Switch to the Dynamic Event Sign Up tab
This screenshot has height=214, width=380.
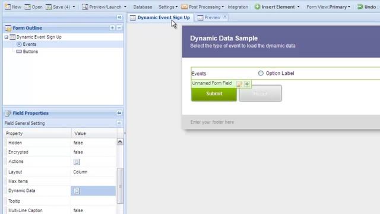pyautogui.click(x=160, y=17)
